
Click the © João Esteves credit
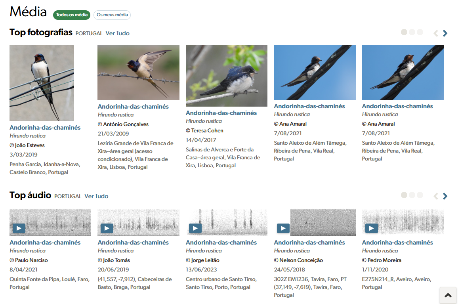coord(27,145)
